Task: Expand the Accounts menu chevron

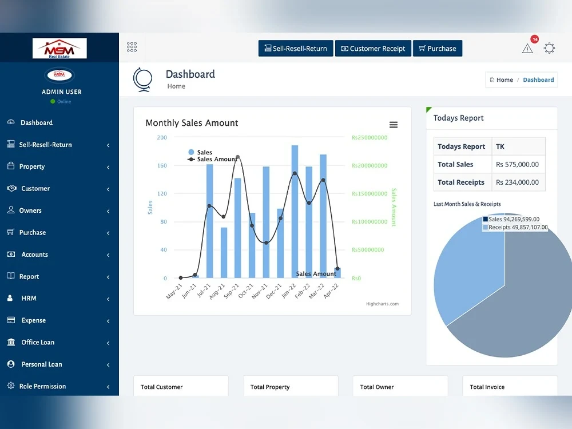Action: tap(108, 255)
